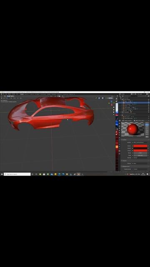150x267 pixels.
Task: Click the viewport pan hand icon
Action: click(114, 110)
